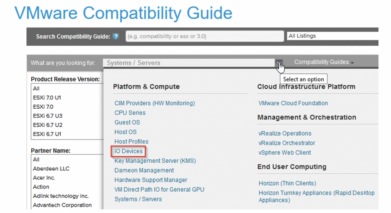Select ESXi 7.0 U1 release version

47,98
